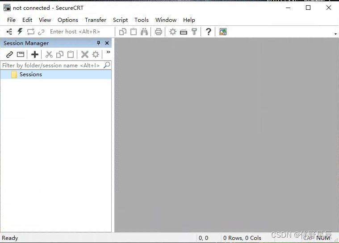Maximize the SecureCRT window
Viewport: 339px width, 243px height.
pyautogui.click(x=308, y=8)
